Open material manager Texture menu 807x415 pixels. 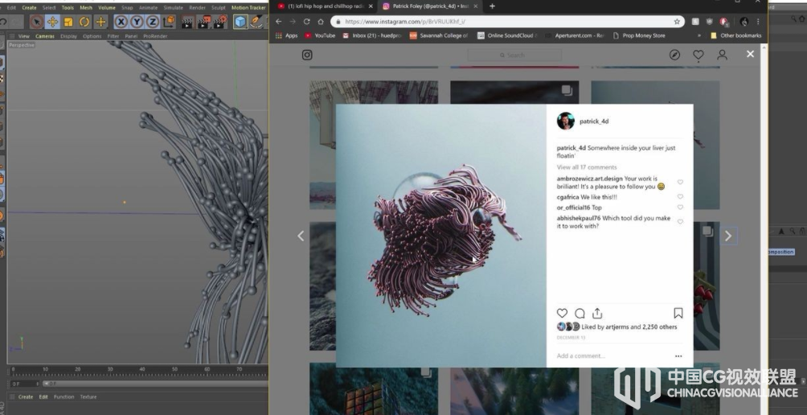pos(88,397)
